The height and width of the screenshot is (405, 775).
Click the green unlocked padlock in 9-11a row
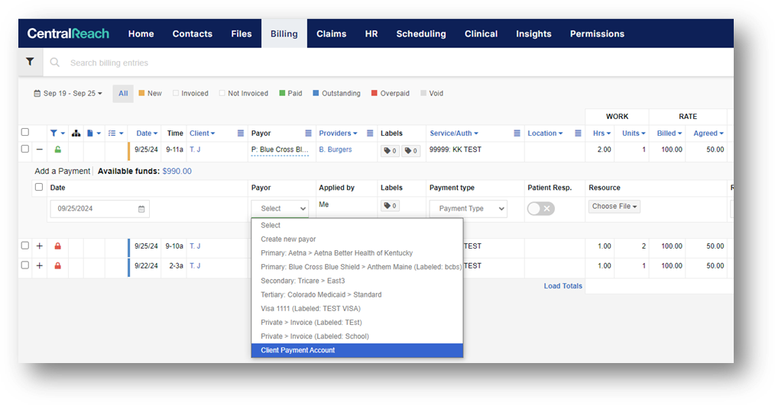pos(58,149)
